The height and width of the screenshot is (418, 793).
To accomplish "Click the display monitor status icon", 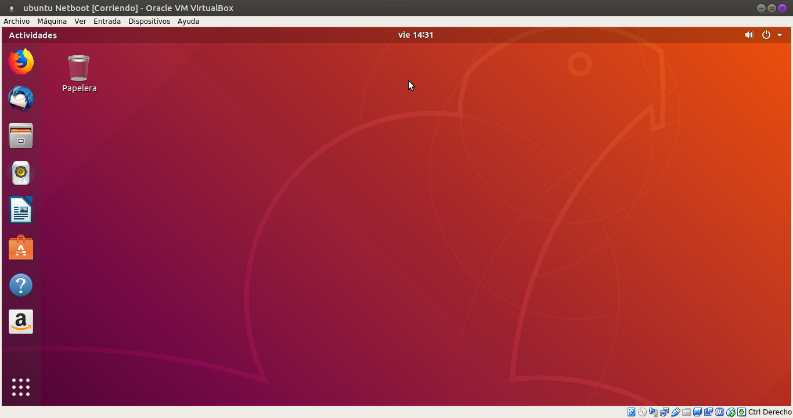I will (697, 412).
